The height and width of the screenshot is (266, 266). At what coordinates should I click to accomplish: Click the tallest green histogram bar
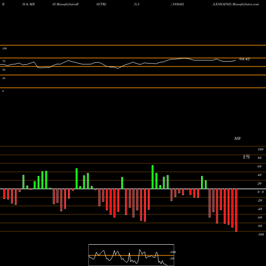coord(153,177)
